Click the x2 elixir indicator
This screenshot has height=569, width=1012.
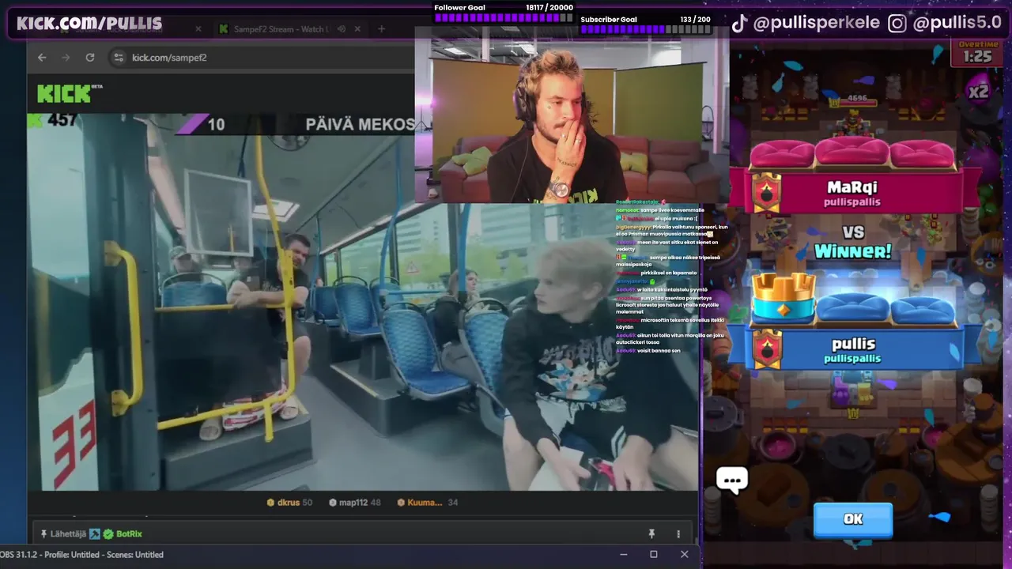pyautogui.click(x=979, y=92)
